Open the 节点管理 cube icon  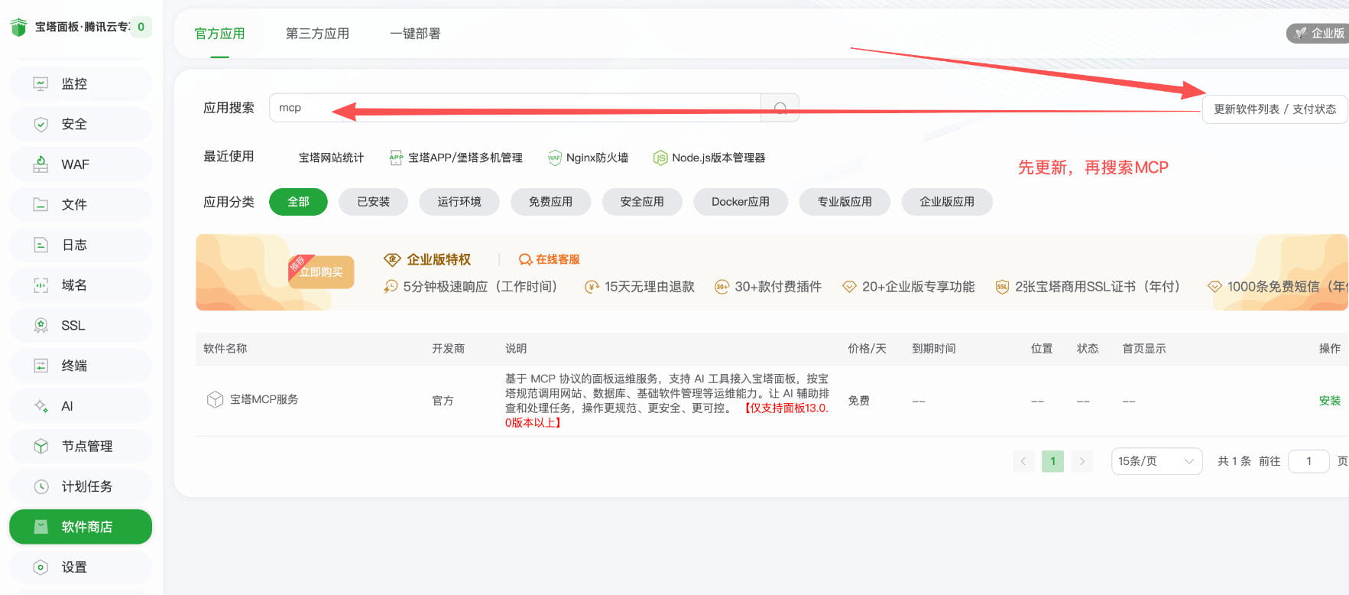tap(41, 447)
